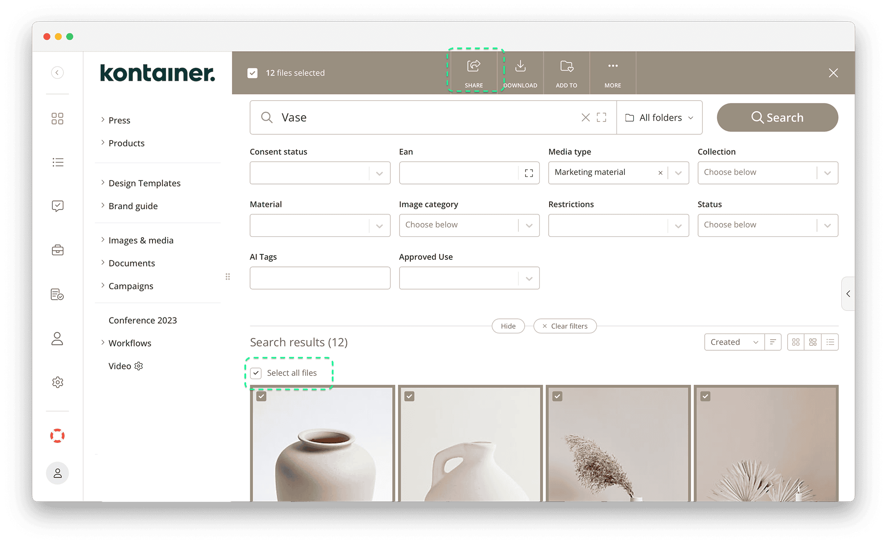Click the help lifebuoy icon in sidebar
Viewport: 887px width, 544px height.
57,436
